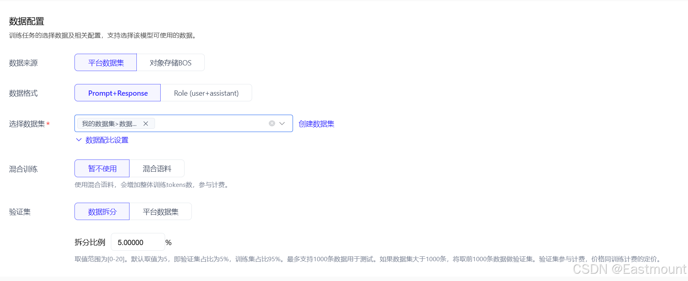This screenshot has height=281, width=688.
Task: Open the dataset selector dropdown arrow
Action: 282,124
